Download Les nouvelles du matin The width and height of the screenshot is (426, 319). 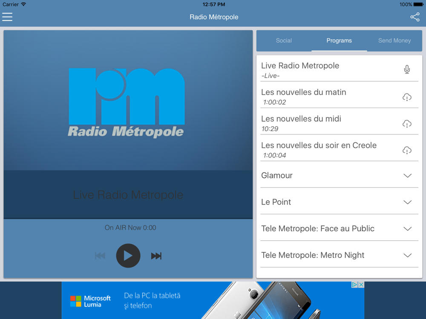click(x=407, y=97)
